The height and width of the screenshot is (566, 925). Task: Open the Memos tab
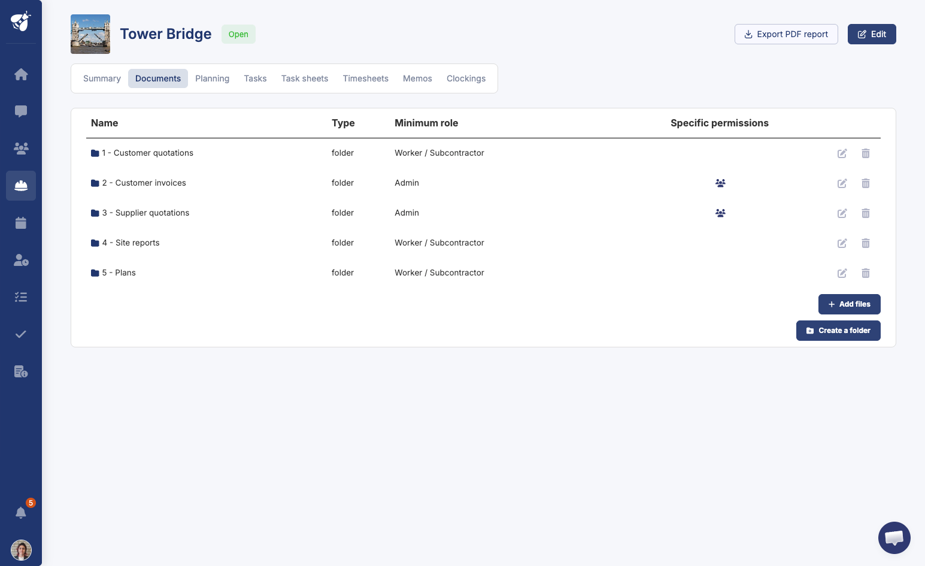[x=417, y=78]
